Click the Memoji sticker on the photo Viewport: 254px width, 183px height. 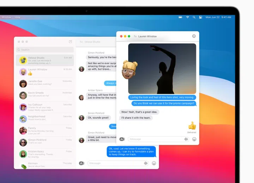pyautogui.click(x=129, y=70)
